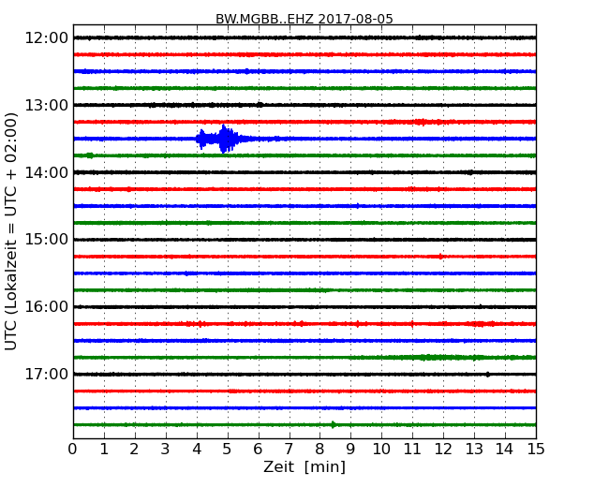The width and height of the screenshot is (609, 487).
Task: Click the y-axis label UTC (Lokalzeit = UTC + 02:00)
Action: (11, 231)
